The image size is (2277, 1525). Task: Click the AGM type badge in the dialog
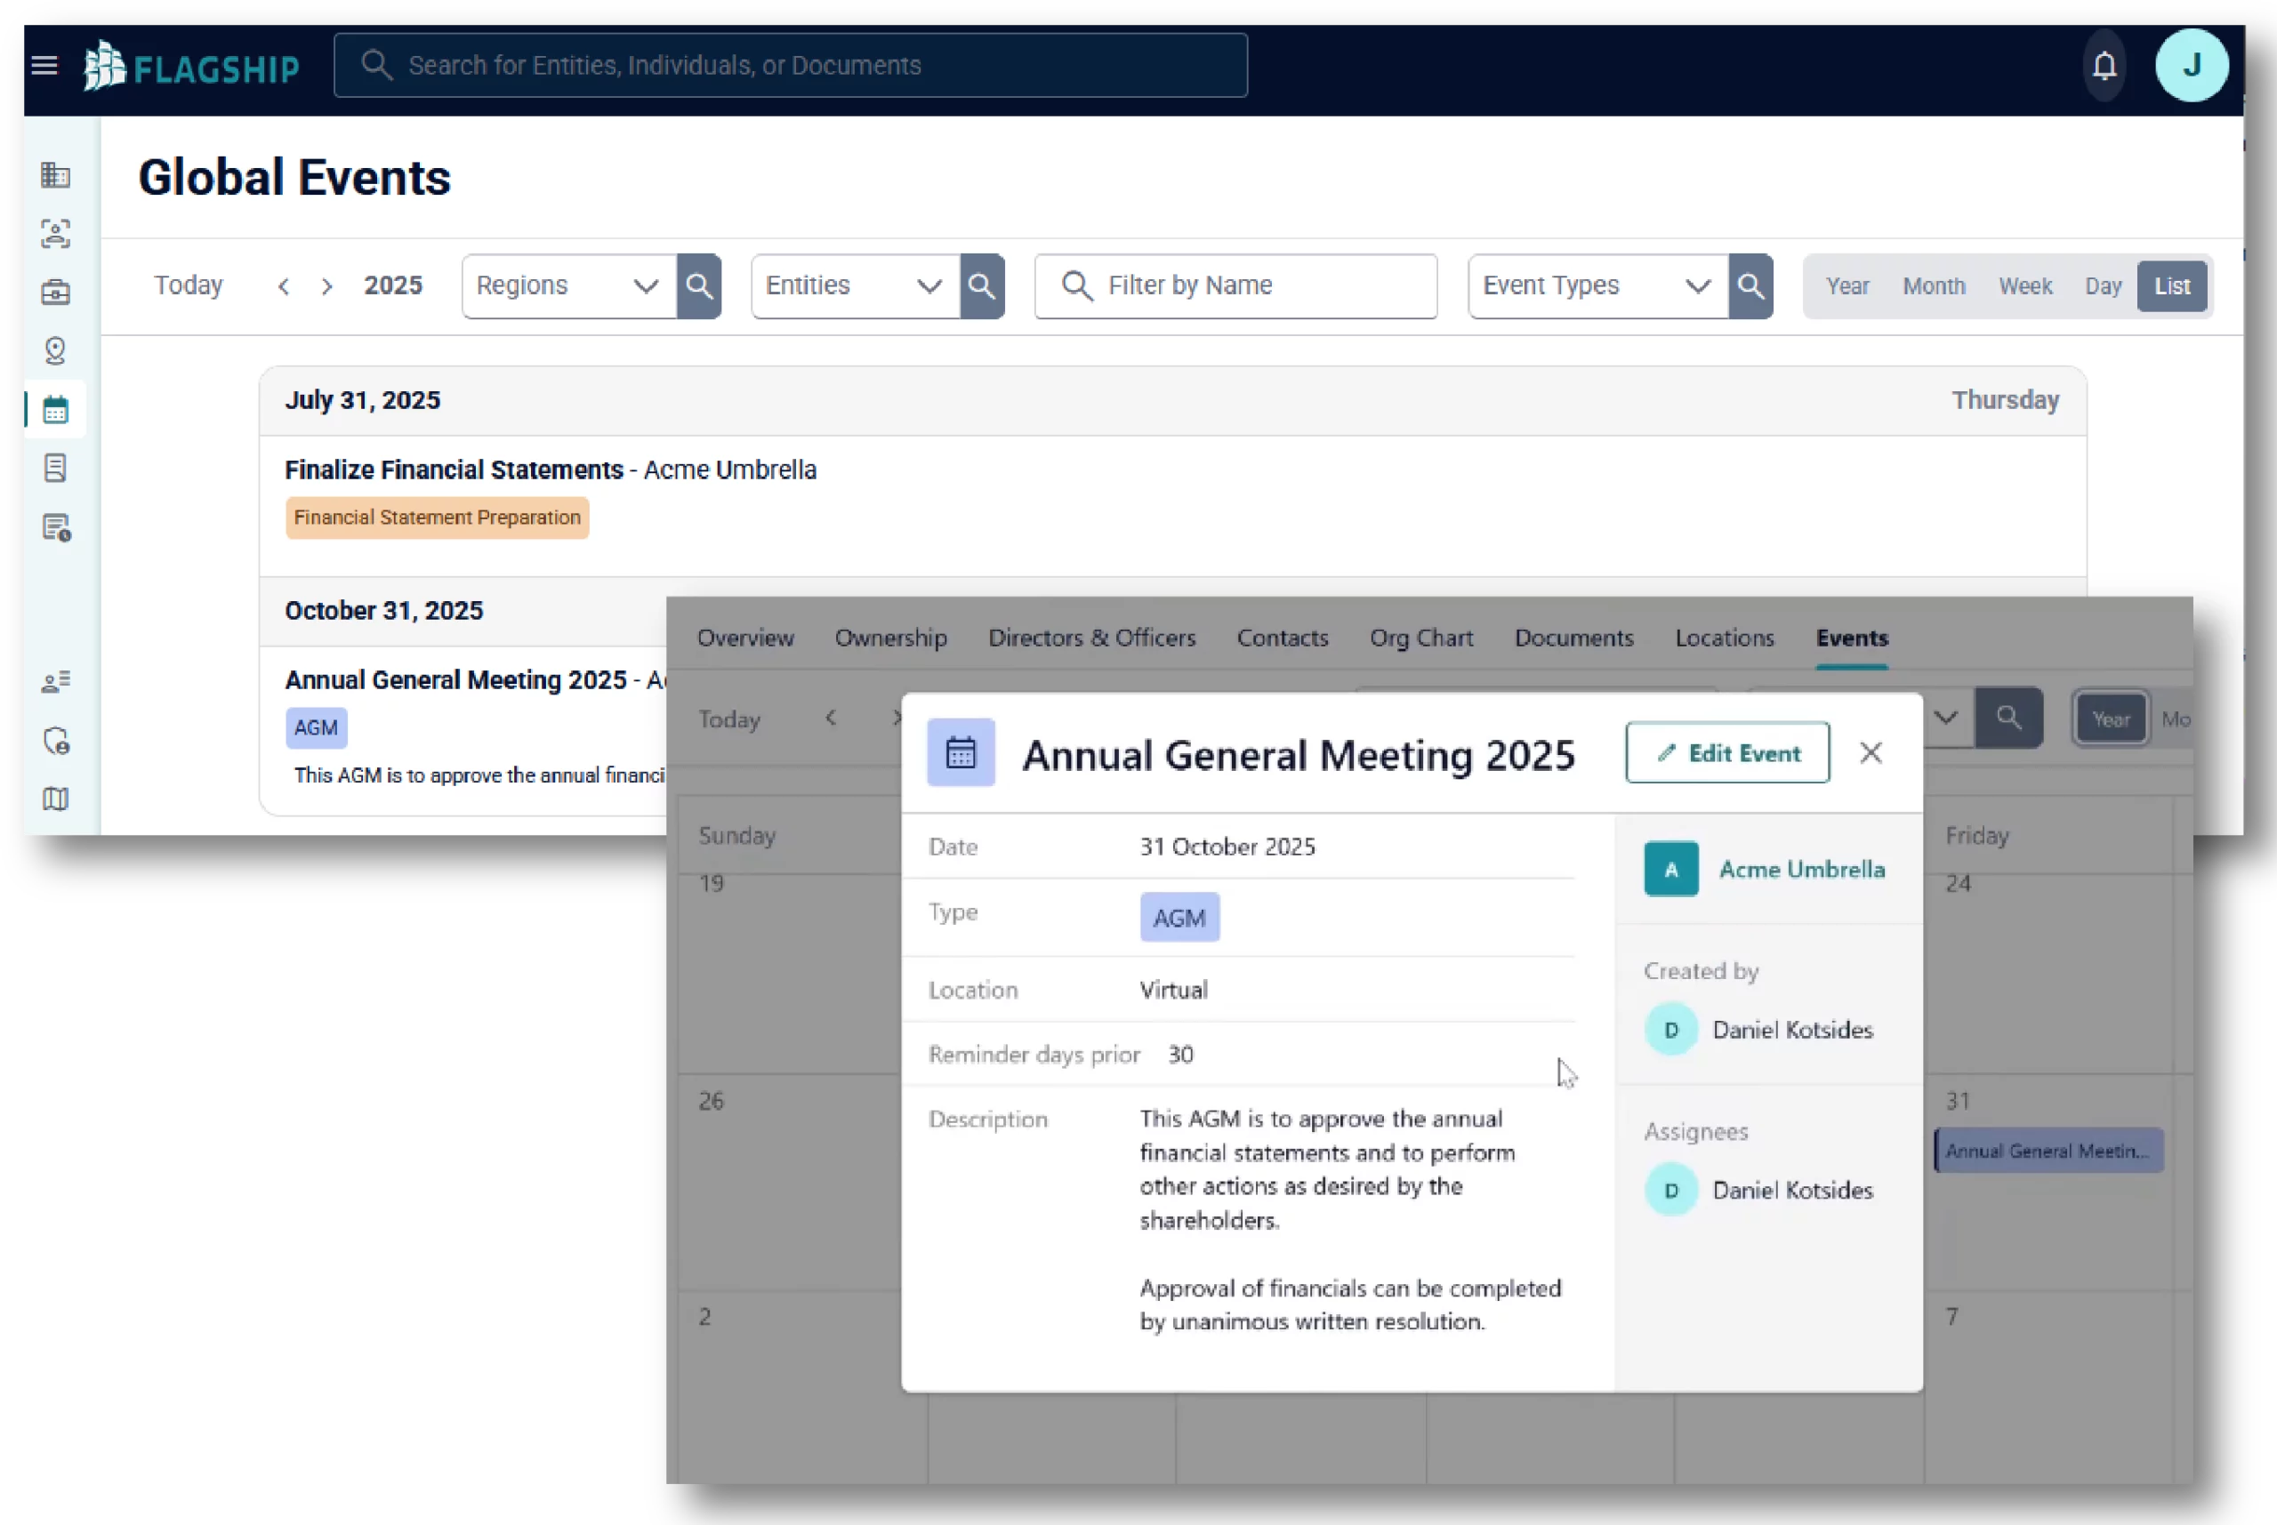click(x=1179, y=917)
